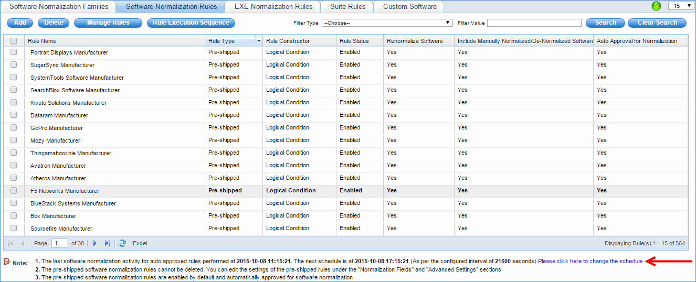Go to the first page of rules
The image size is (696, 282).
[10, 243]
